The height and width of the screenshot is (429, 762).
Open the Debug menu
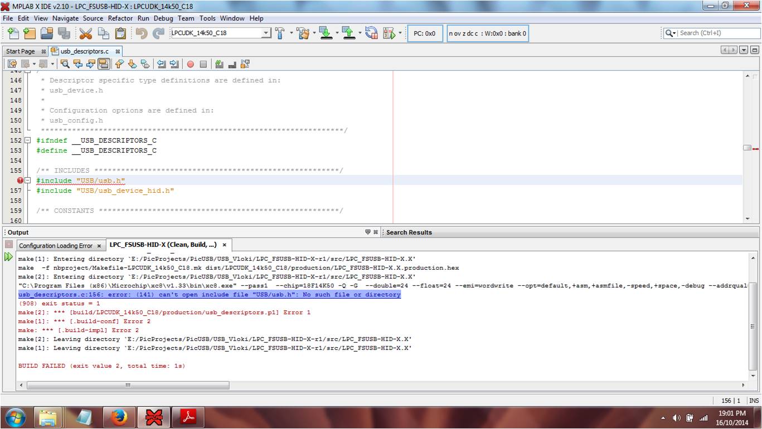(163, 18)
